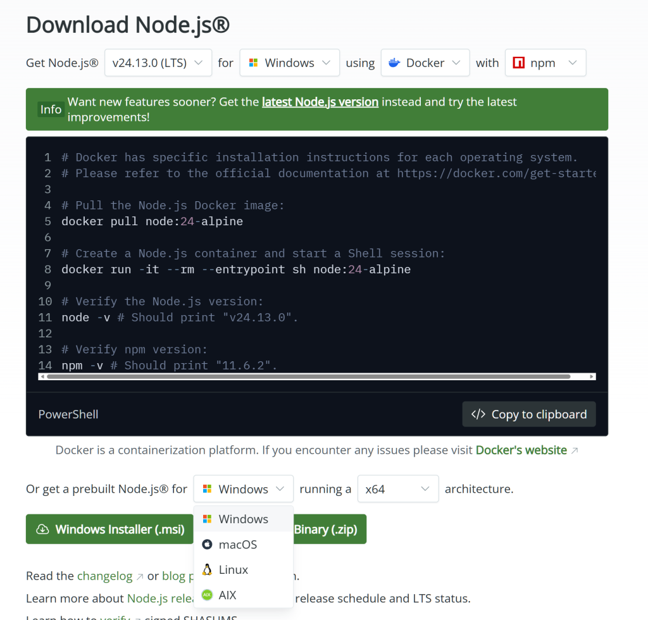Screen dimensions: 648x620
Task: Click the Docker whale icon
Action: pyautogui.click(x=394, y=63)
